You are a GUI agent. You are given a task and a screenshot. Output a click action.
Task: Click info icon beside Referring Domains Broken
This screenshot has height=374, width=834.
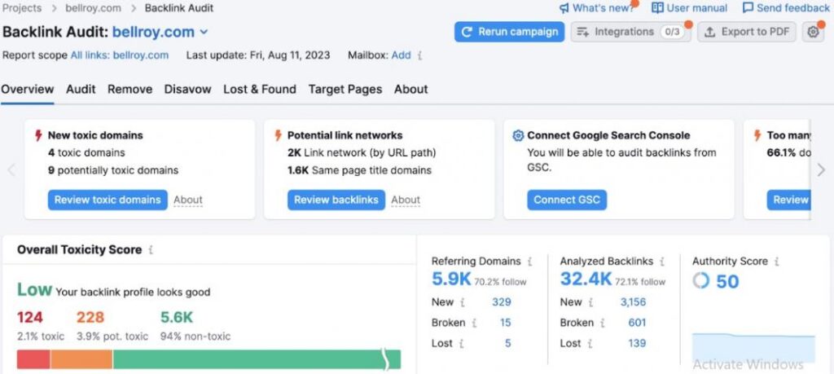click(474, 323)
